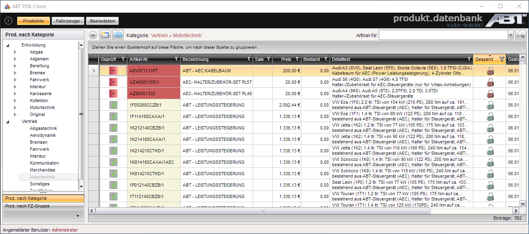Select row indicator of A8V971131PT row
The image size is (529, 234).
pyautogui.click(x=93, y=71)
